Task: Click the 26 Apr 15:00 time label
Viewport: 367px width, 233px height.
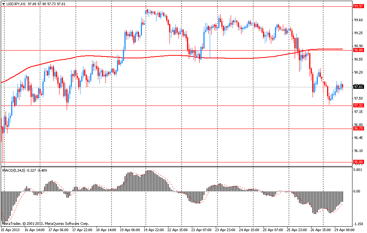Action: [321, 230]
